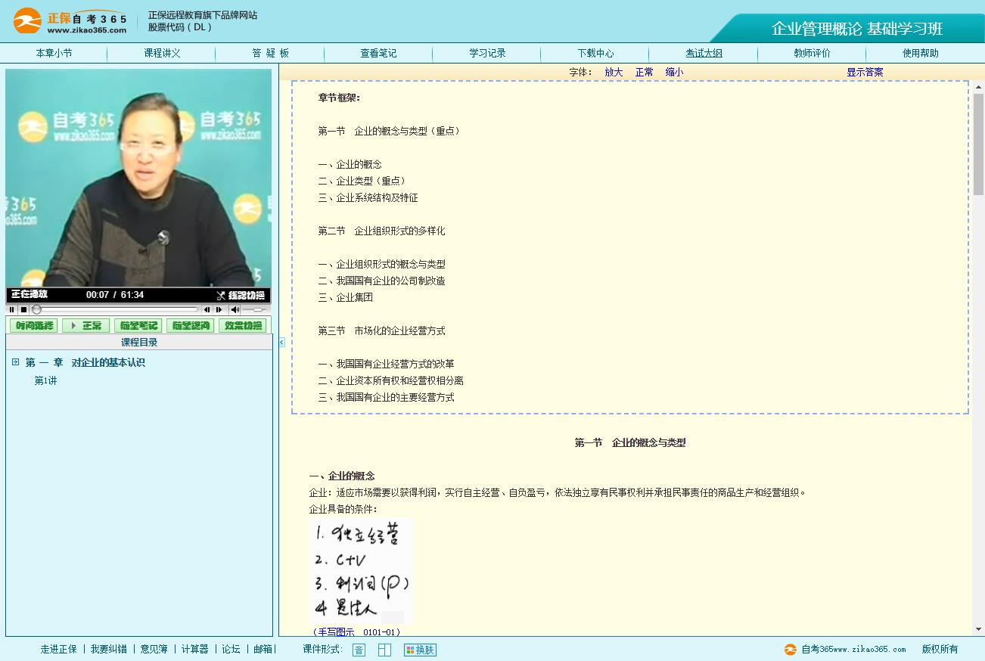Open the 邮箱 mailbox link

tap(263, 649)
